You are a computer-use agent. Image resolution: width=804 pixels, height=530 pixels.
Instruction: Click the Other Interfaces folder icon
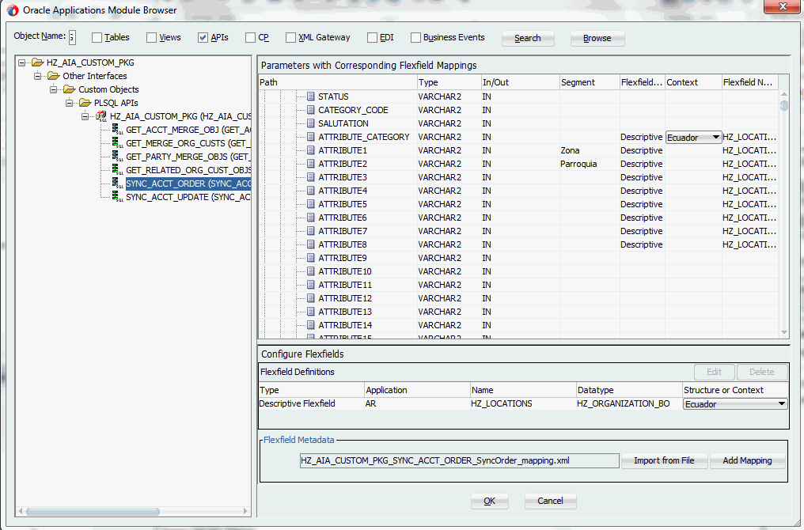coord(53,76)
